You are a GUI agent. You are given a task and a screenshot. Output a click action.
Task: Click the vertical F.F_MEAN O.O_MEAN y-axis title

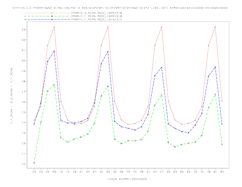[x=12, y=96]
